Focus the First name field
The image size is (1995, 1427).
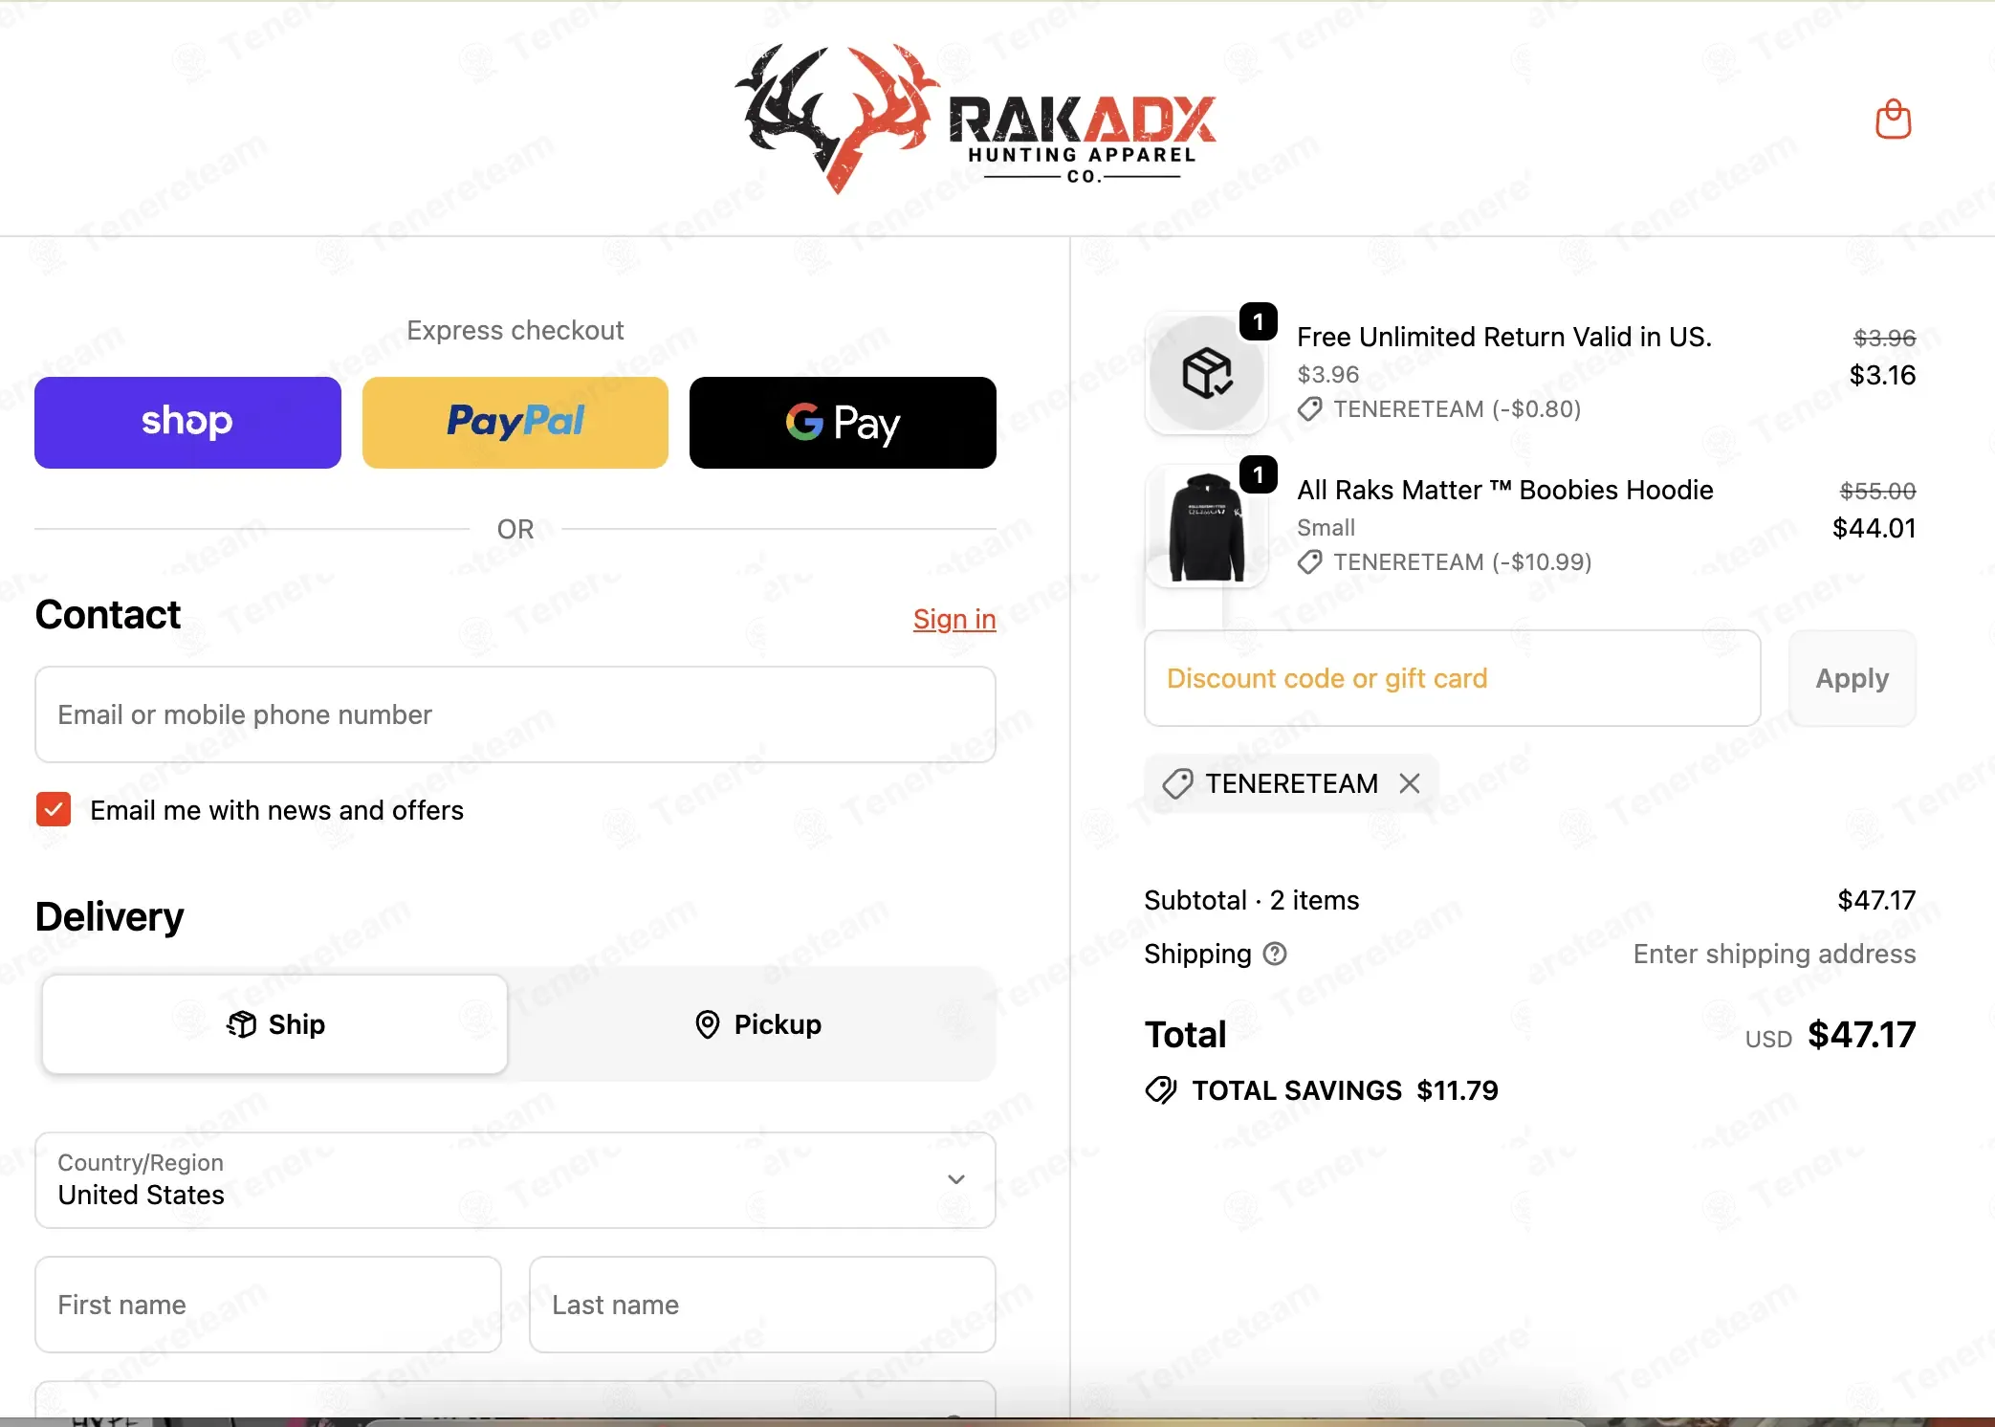coord(269,1305)
